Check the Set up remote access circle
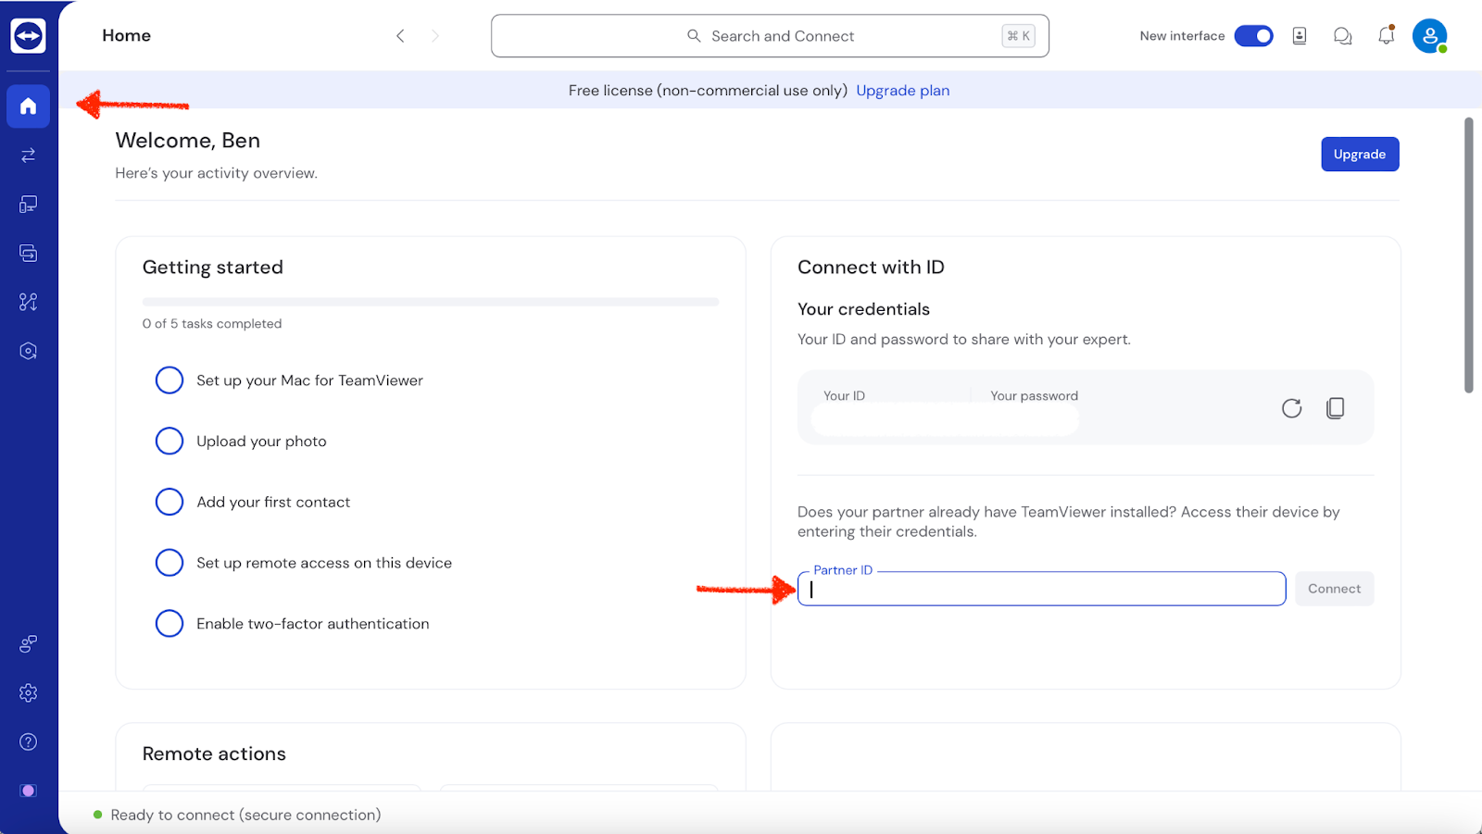The height and width of the screenshot is (834, 1482). point(170,563)
